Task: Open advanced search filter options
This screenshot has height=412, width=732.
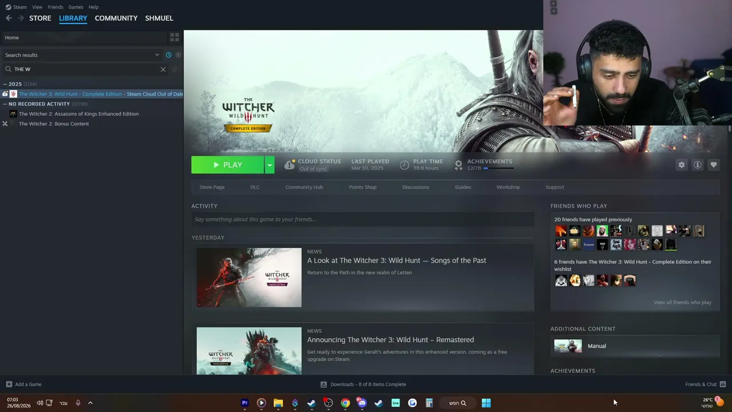Action: [175, 69]
